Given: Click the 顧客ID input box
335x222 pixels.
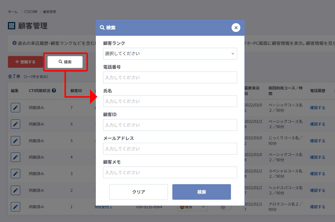Looking at the screenshot, I should [x=170, y=125].
